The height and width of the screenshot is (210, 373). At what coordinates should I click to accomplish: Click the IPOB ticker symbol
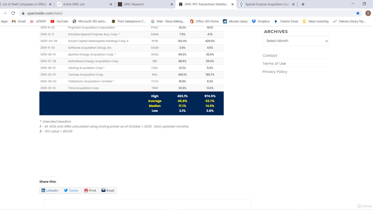pos(155,41)
